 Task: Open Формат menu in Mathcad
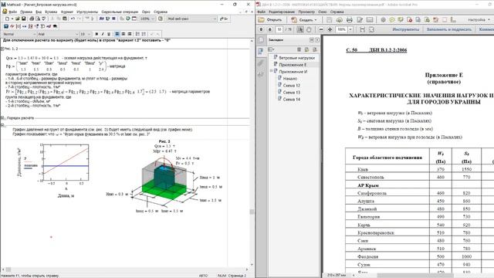point(67,12)
